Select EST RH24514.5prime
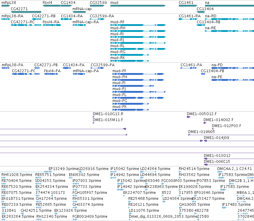254x221 pixels. [x=180, y=172]
